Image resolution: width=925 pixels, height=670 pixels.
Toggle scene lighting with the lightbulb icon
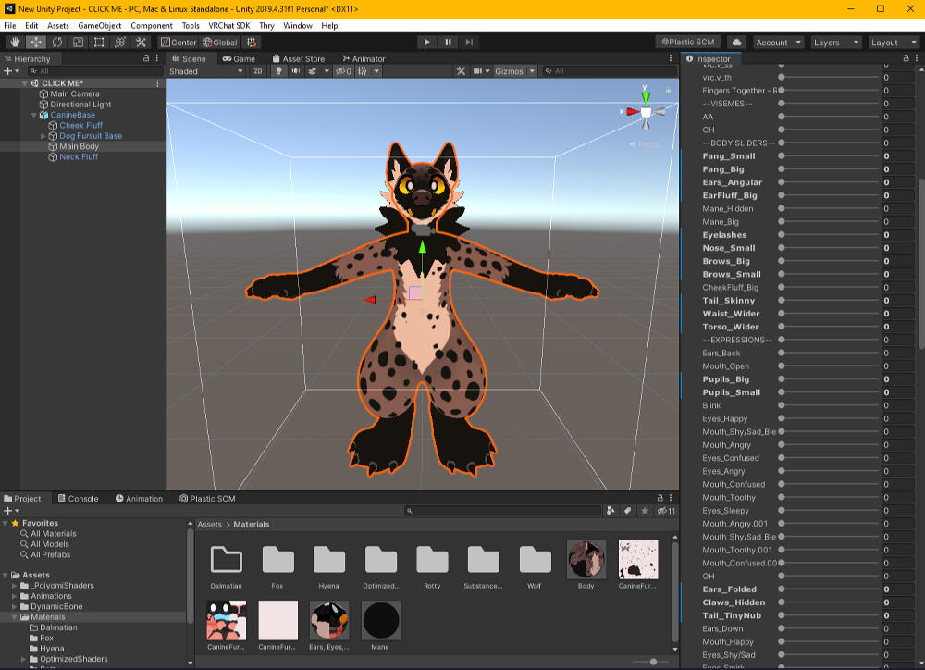point(279,71)
